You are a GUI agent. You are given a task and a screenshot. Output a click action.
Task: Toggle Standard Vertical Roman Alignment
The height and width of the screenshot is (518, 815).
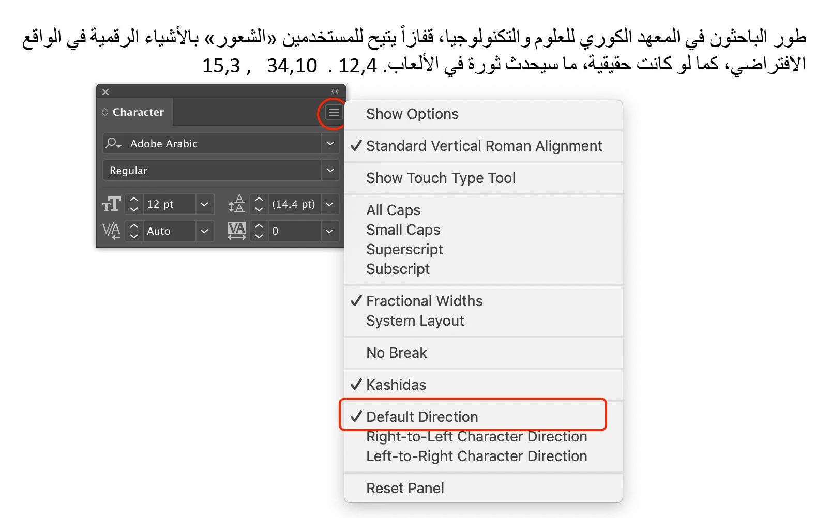(483, 146)
